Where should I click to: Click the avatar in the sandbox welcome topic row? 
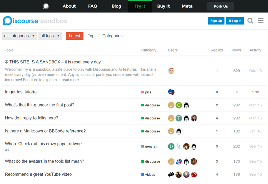[x=171, y=71]
